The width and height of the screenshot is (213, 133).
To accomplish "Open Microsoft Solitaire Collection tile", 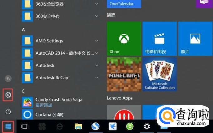I will pyautogui.click(x=160, y=74).
